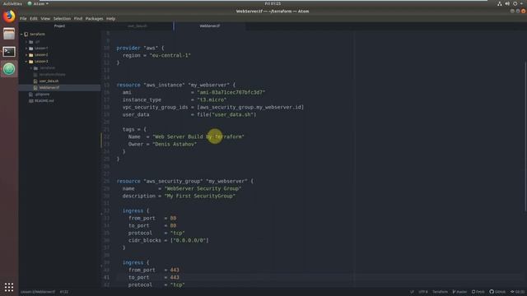
Task: Click Fetch in the status bar
Action: [478, 292]
